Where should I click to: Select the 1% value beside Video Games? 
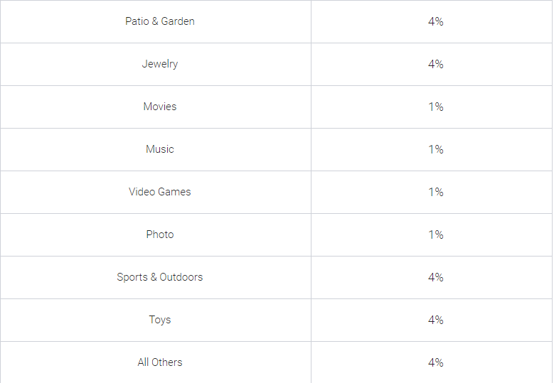tap(435, 192)
